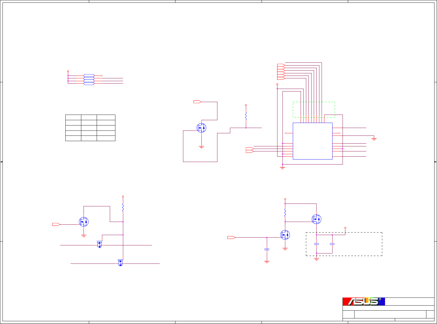The width and height of the screenshot is (437, 324).
Task: Click the ASUS logo in the title block
Action: (364, 301)
